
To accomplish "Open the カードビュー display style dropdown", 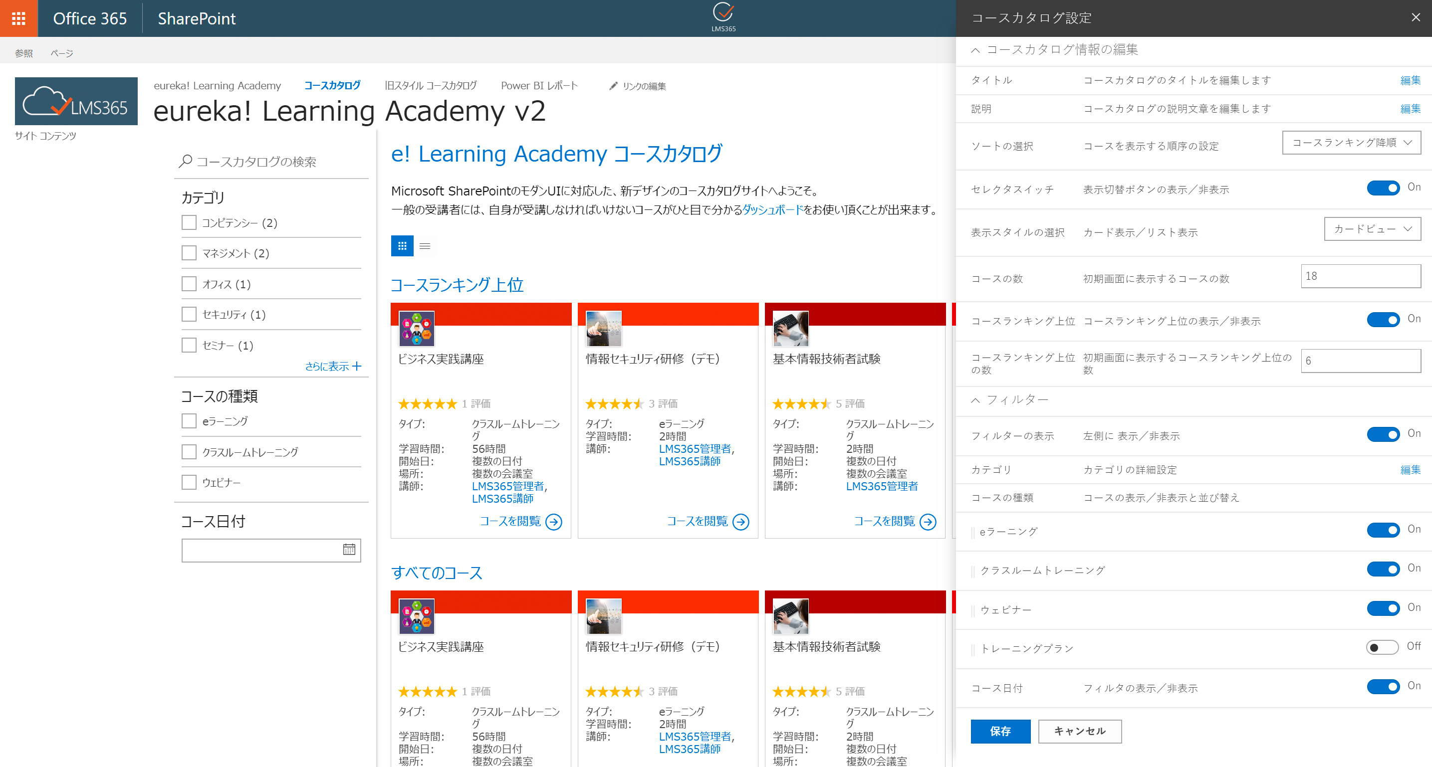I will 1372,229.
